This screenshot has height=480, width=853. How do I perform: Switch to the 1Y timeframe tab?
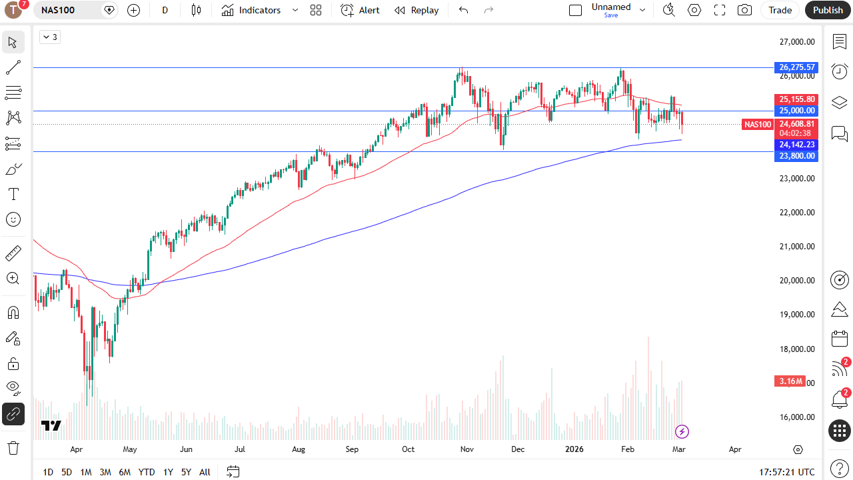tap(167, 472)
